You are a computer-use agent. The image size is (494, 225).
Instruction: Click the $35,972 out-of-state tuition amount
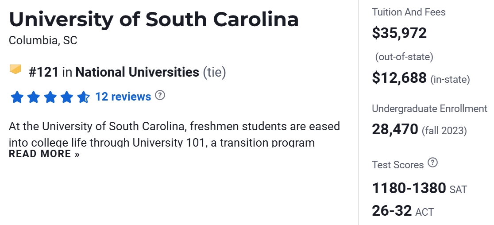pyautogui.click(x=399, y=33)
